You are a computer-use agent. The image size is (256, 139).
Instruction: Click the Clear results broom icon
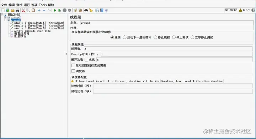75,10
